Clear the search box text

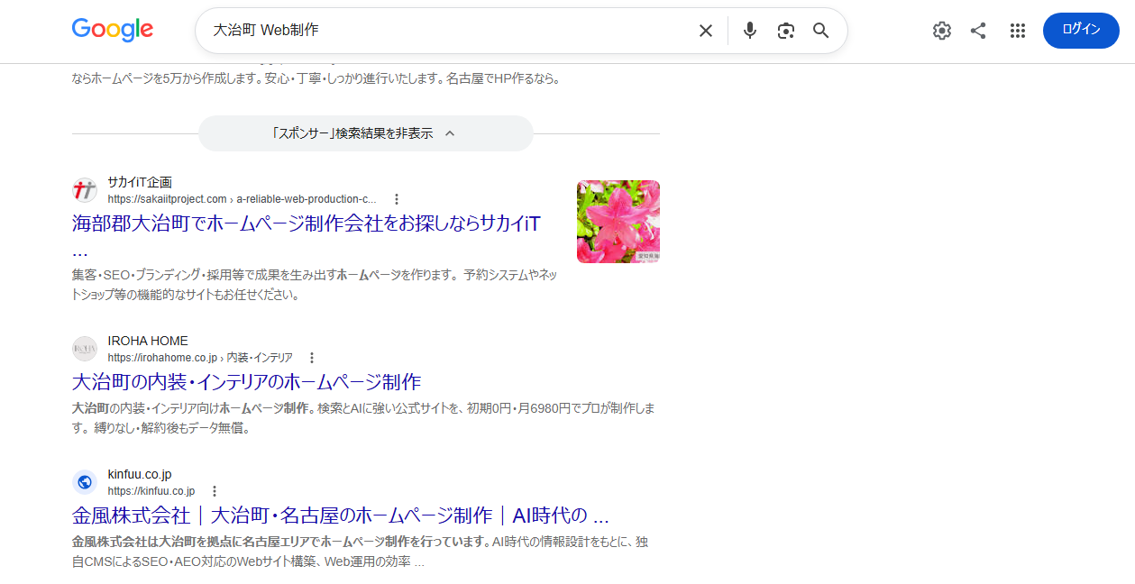(706, 31)
